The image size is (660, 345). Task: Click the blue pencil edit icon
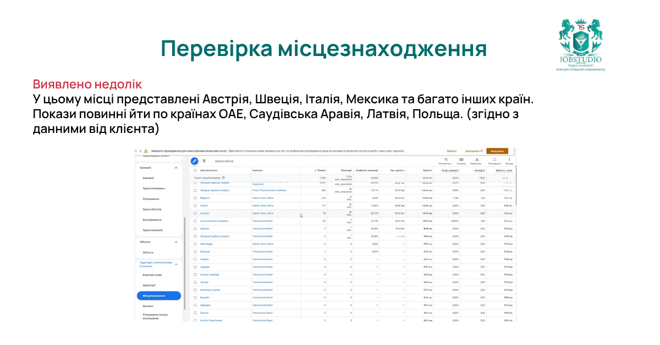tap(194, 161)
